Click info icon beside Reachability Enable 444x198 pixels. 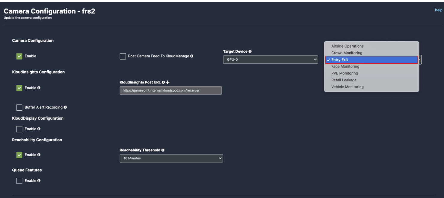[x=39, y=155]
